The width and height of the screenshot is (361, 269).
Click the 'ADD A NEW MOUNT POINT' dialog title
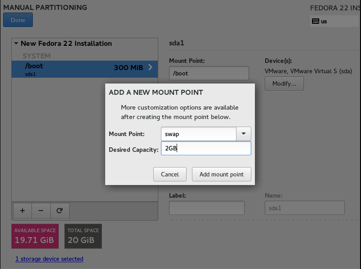(x=156, y=93)
